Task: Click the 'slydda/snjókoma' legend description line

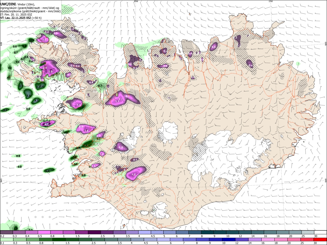Action: [x=30, y=11]
